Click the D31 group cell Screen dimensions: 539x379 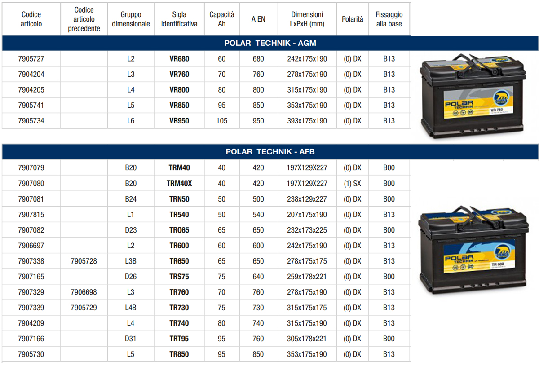click(x=131, y=339)
